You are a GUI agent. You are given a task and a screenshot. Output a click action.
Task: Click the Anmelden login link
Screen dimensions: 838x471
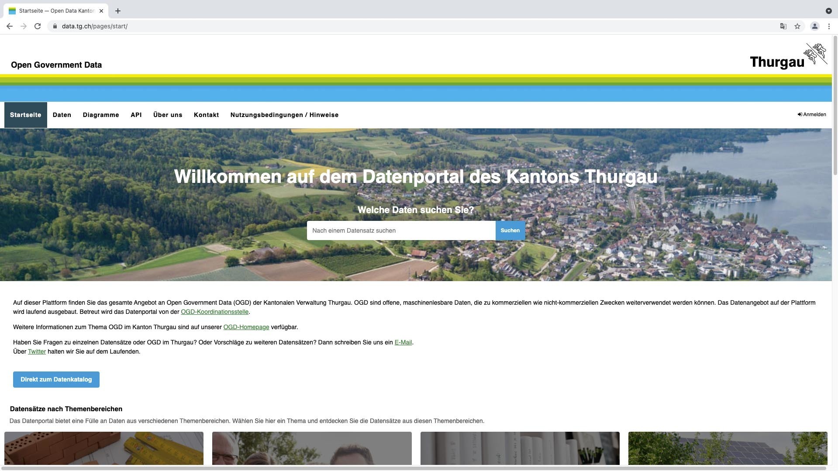[x=812, y=114]
